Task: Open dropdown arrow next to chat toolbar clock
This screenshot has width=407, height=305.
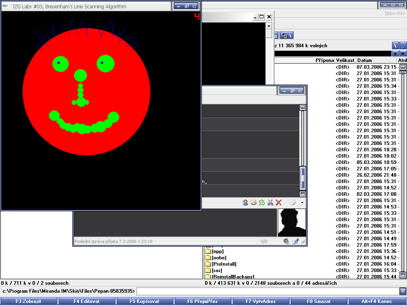Action: pos(302,203)
